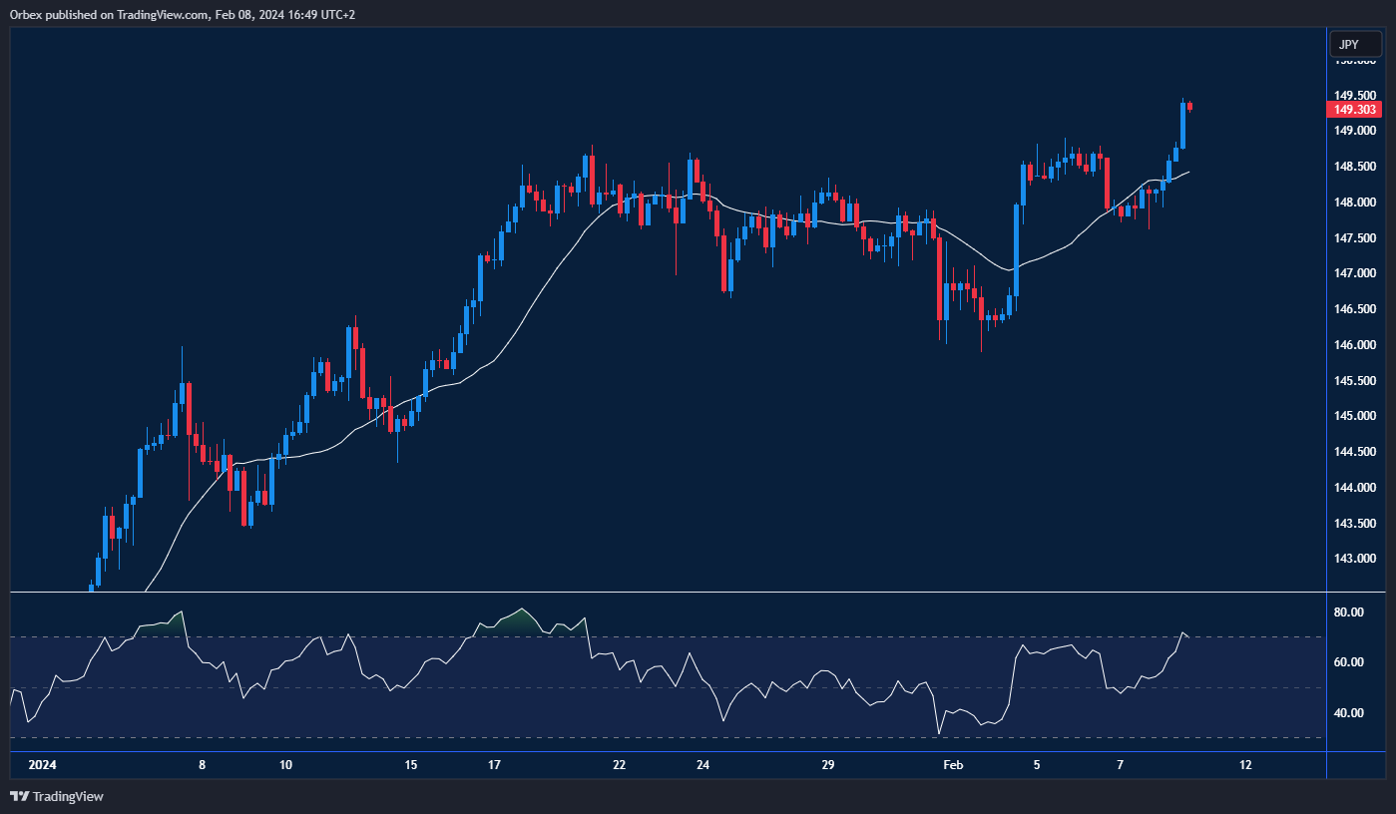
Task: Select the right end of the moving average line
Action: [1187, 172]
